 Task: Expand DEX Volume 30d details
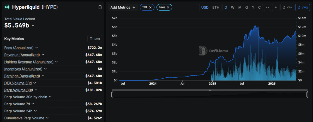pyautogui.click(x=35, y=83)
